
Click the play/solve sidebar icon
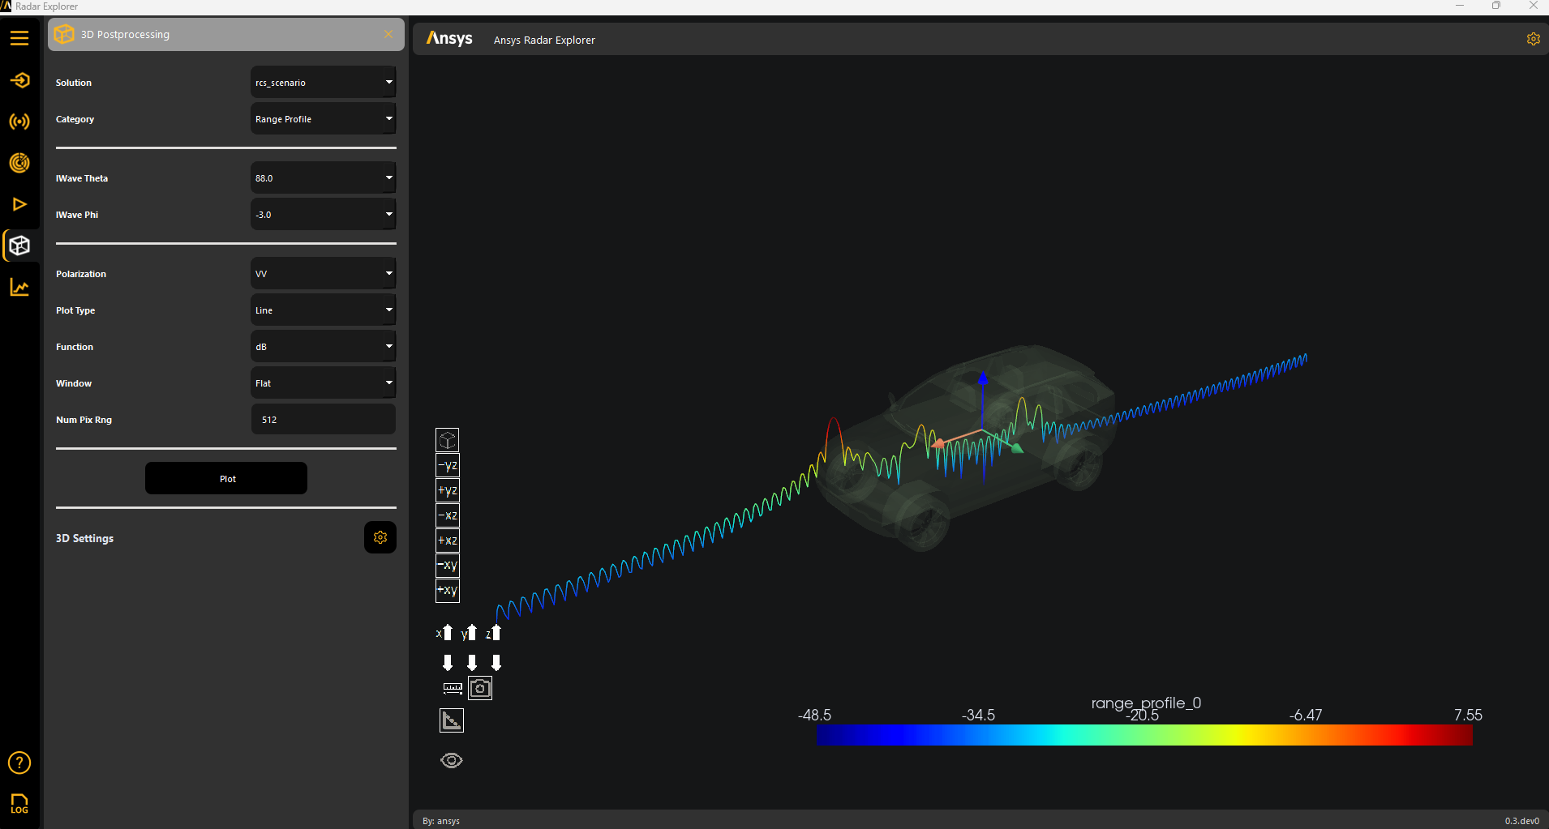[x=19, y=204]
